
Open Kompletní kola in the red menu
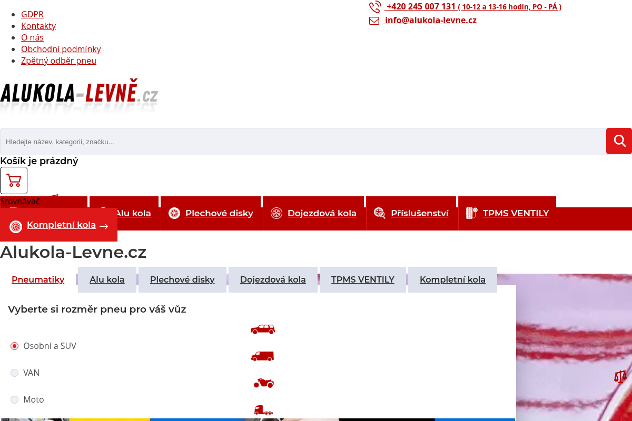pos(61,225)
